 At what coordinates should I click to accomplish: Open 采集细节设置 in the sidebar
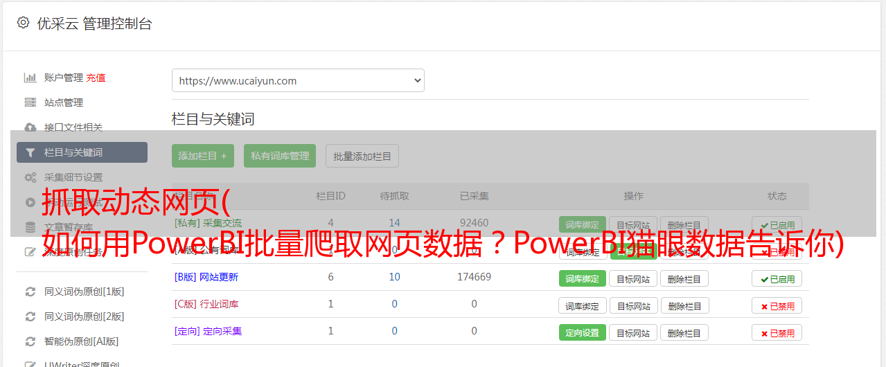coord(73,177)
